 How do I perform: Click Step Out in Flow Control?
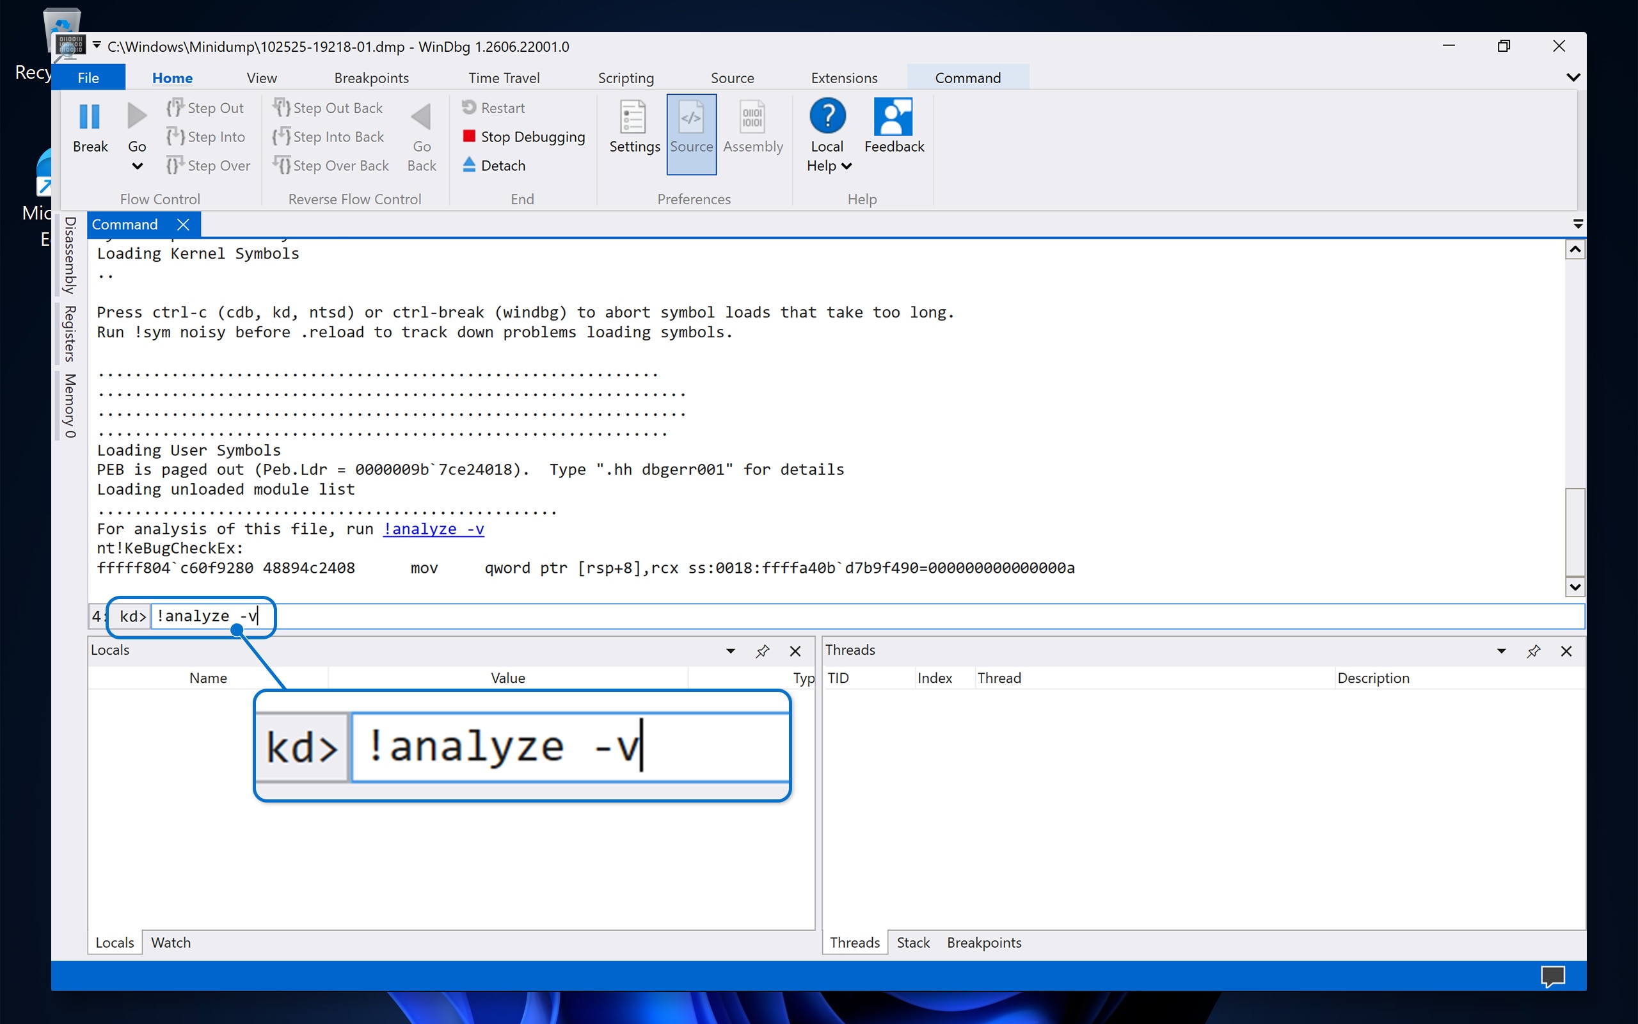tap(205, 108)
